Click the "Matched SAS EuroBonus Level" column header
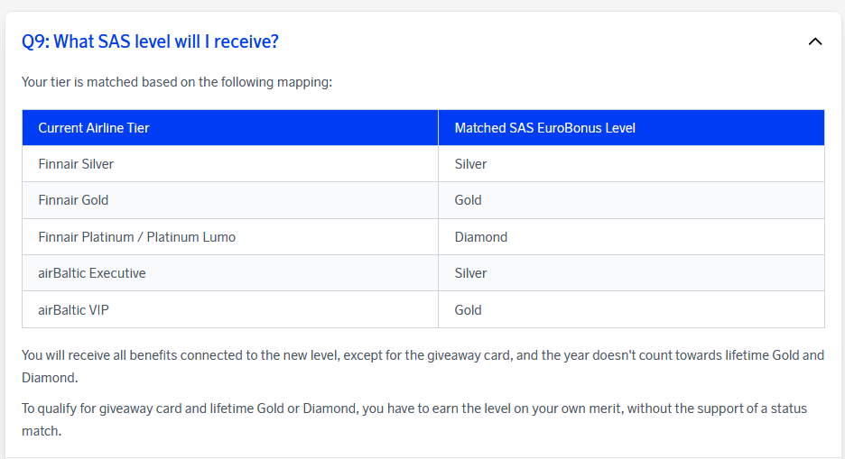845x459 pixels. click(x=544, y=128)
